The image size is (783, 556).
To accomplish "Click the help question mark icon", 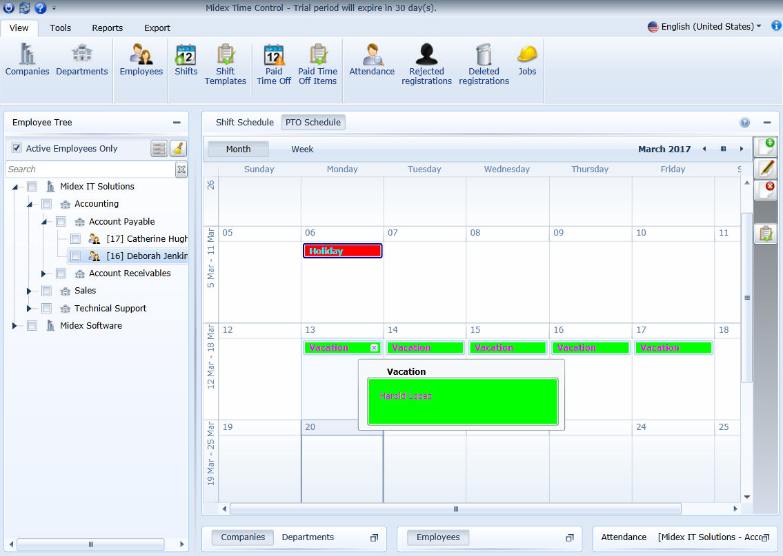I will coord(744,122).
